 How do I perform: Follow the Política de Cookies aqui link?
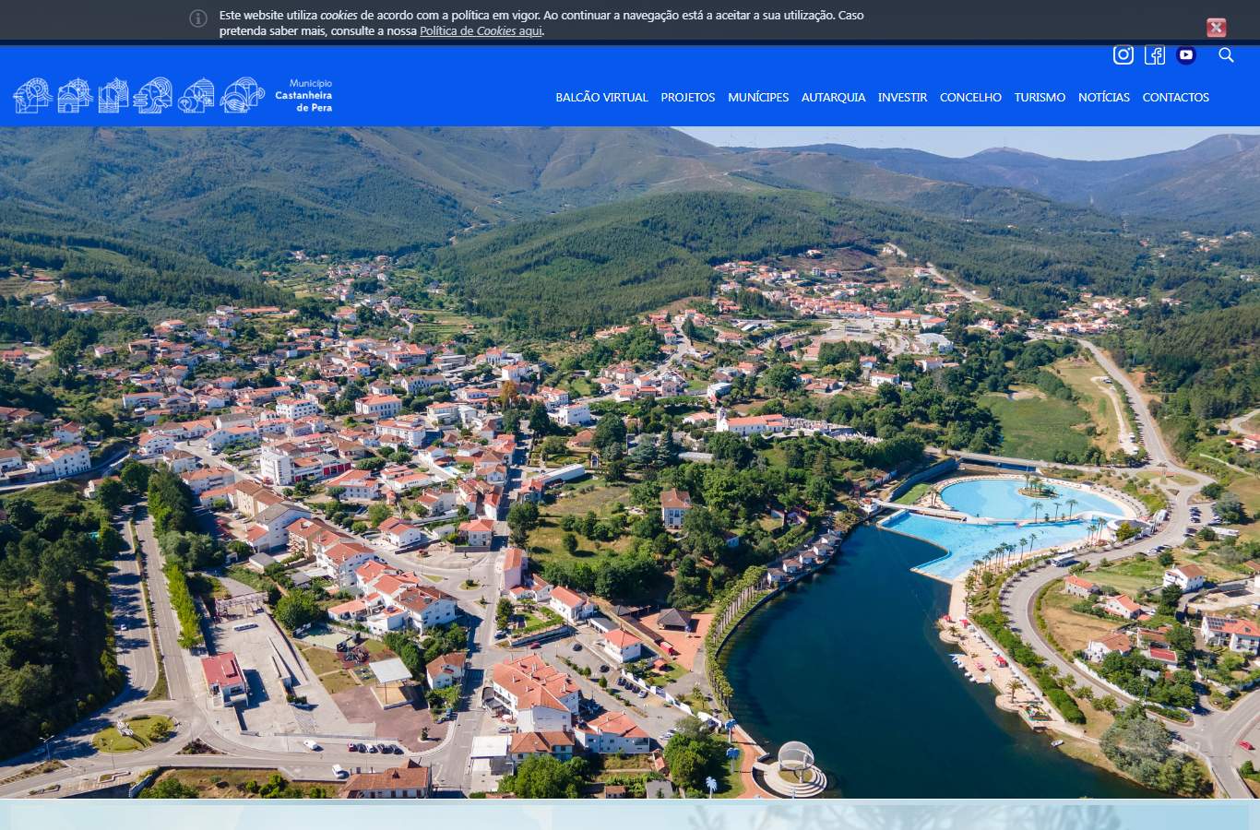[x=481, y=31]
